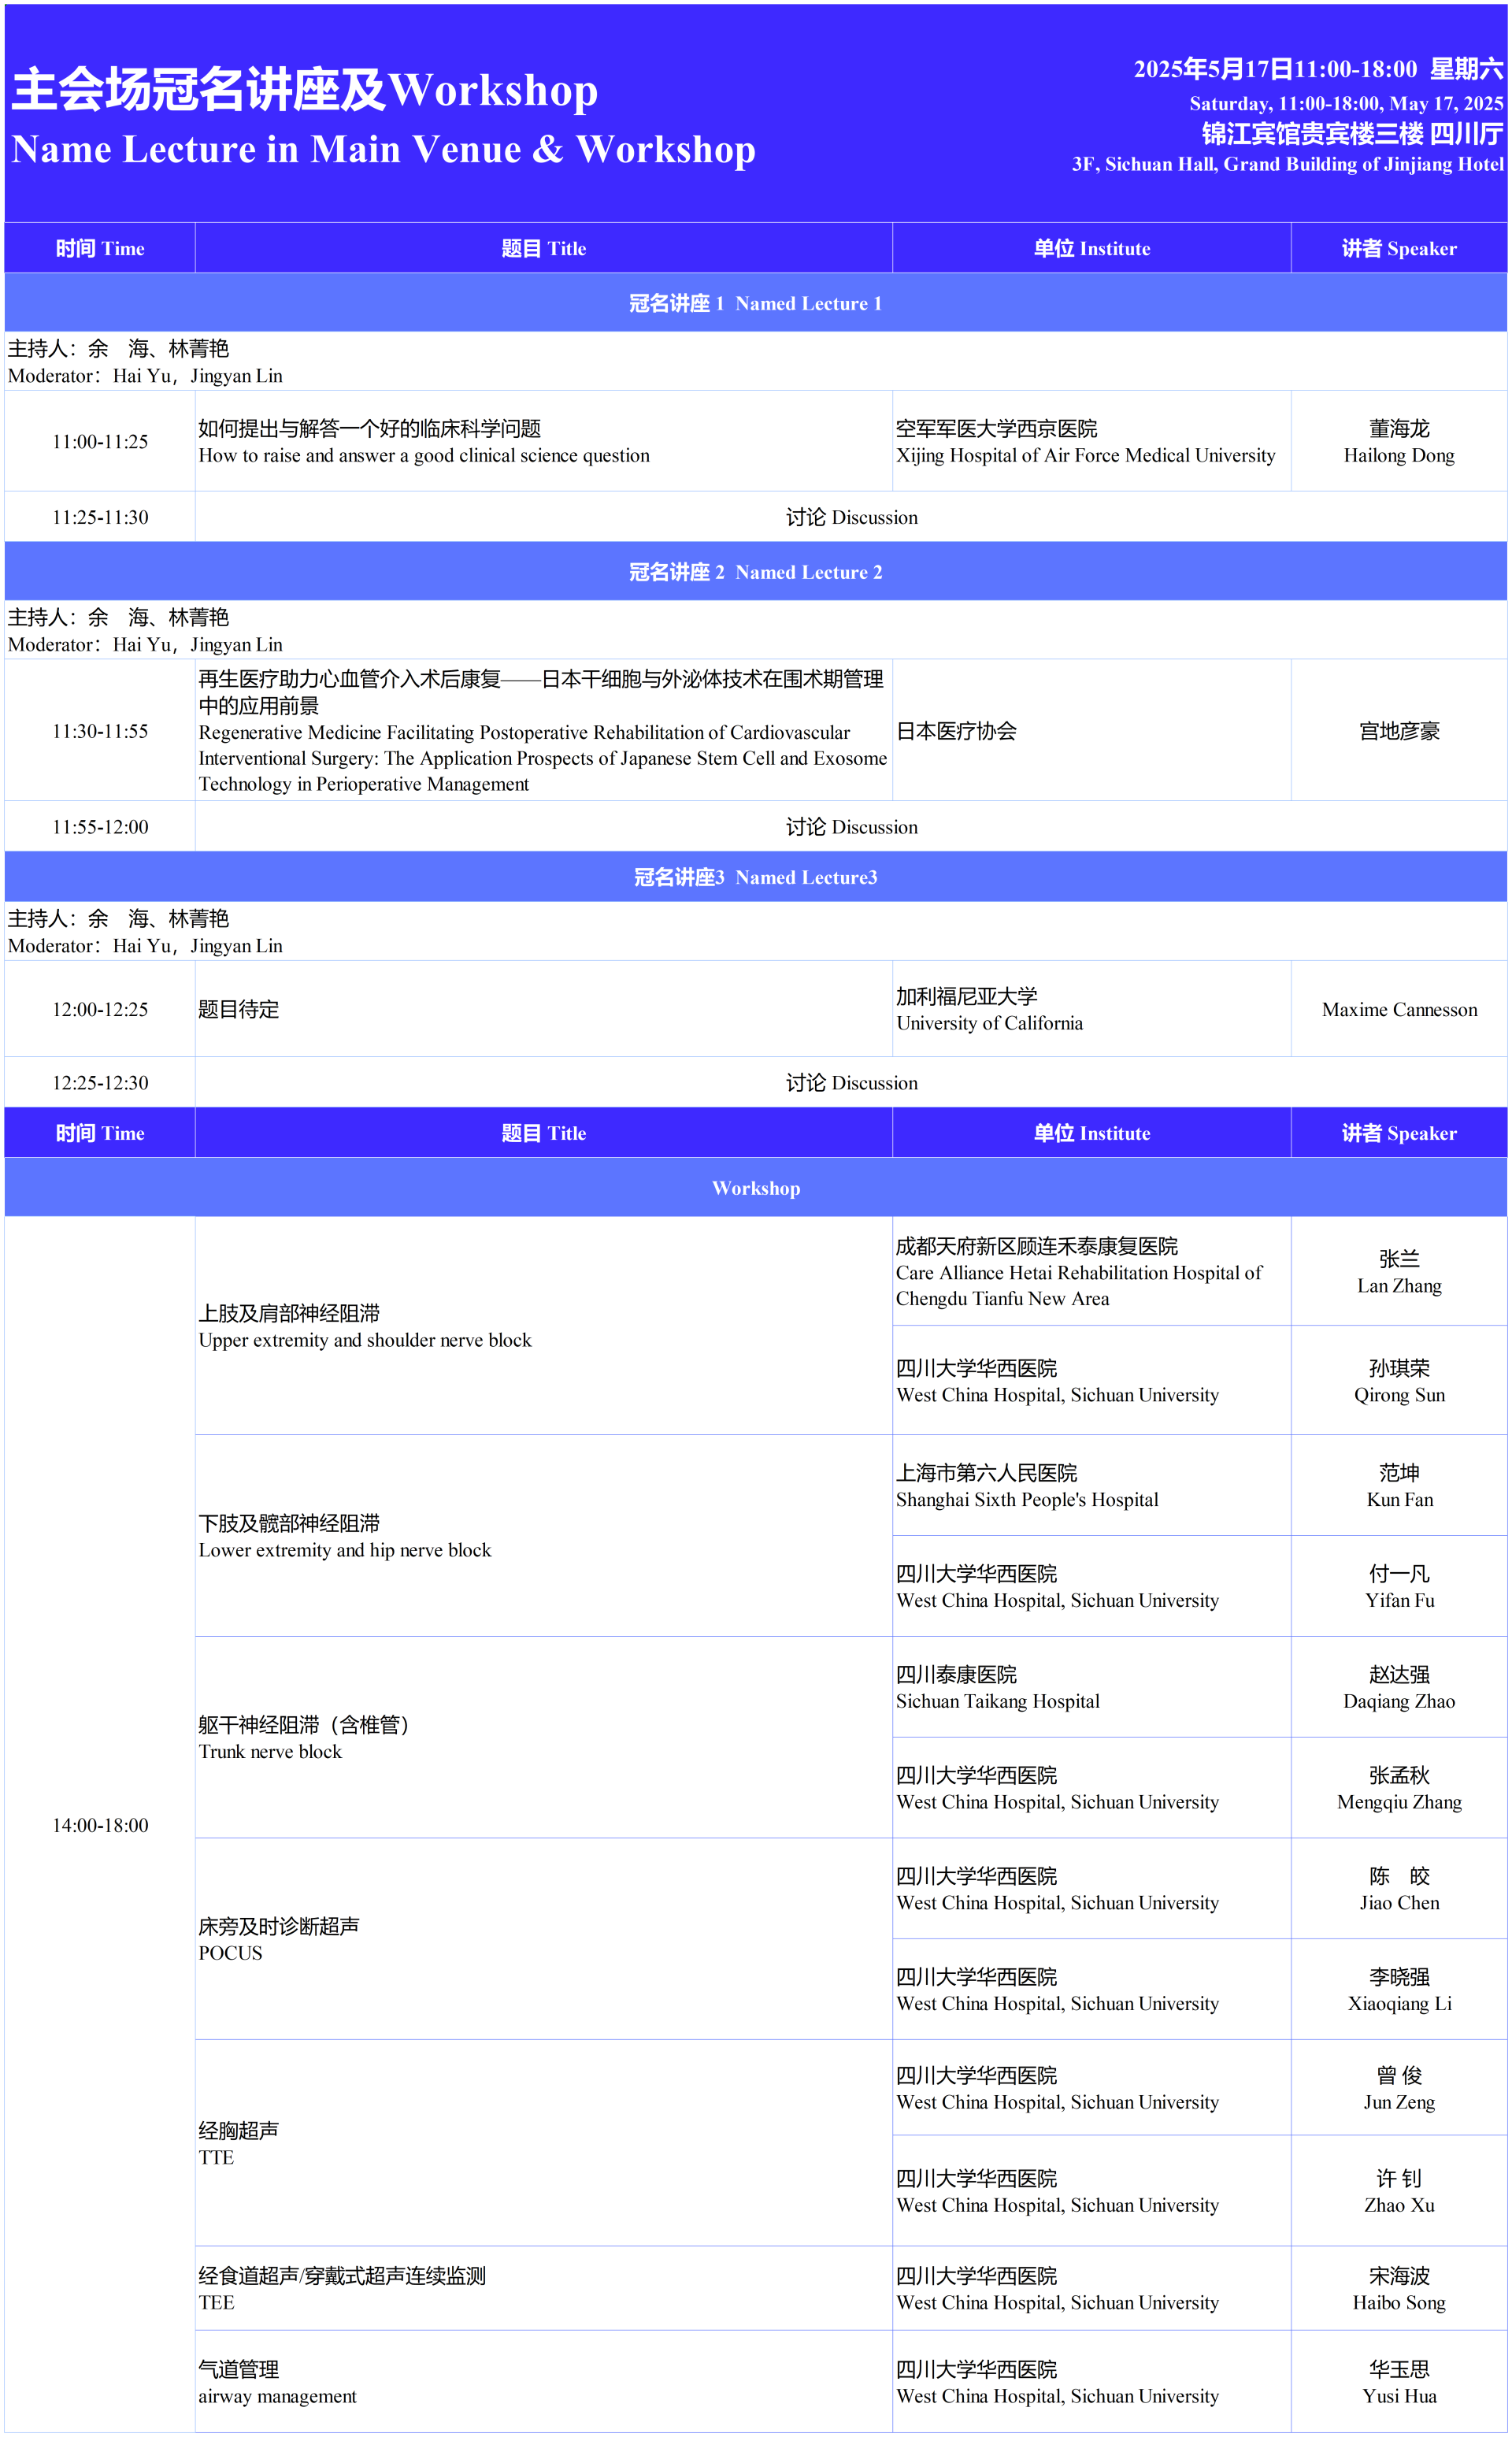
Task: Click the Discussion row at 12:25-12:30
Action: coord(851,1083)
